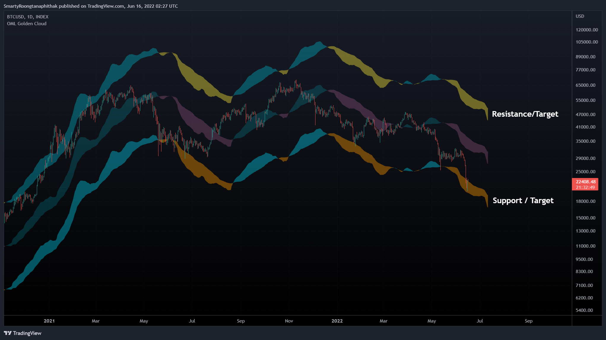Select the BTCUSD, 1D, INDEX symbol label
The image size is (606, 340).
[x=28, y=17]
